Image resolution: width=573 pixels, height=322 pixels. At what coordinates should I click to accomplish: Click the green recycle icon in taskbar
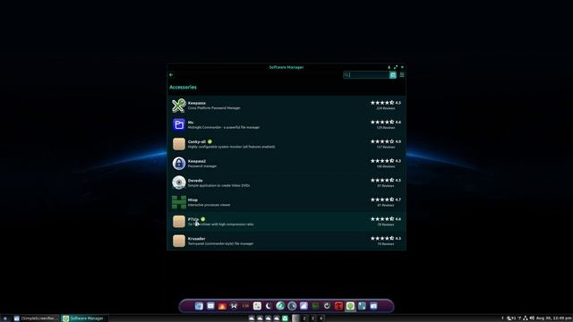tap(285, 318)
